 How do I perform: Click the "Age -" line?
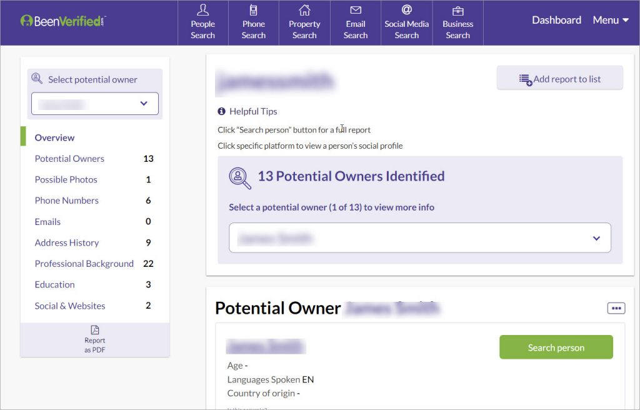click(237, 366)
